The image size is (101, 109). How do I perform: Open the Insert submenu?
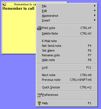point(67,20)
